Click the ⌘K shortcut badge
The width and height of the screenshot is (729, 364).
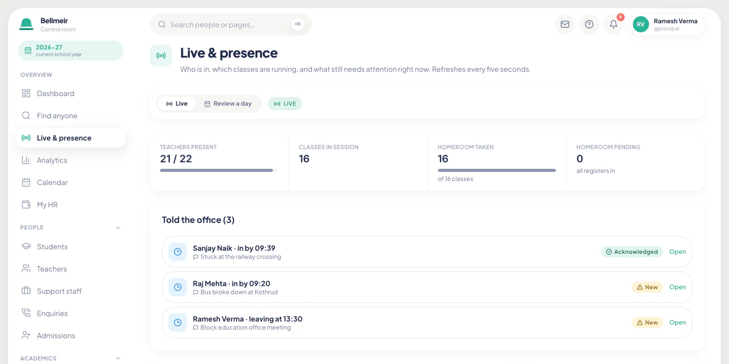298,24
